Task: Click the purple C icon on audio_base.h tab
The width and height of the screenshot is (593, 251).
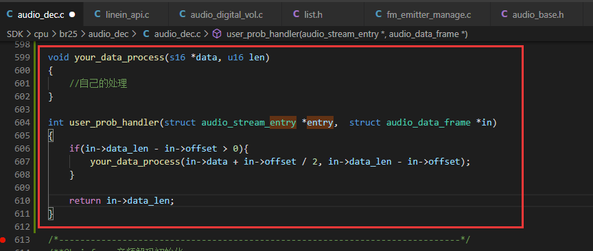Action: pyautogui.click(x=504, y=14)
